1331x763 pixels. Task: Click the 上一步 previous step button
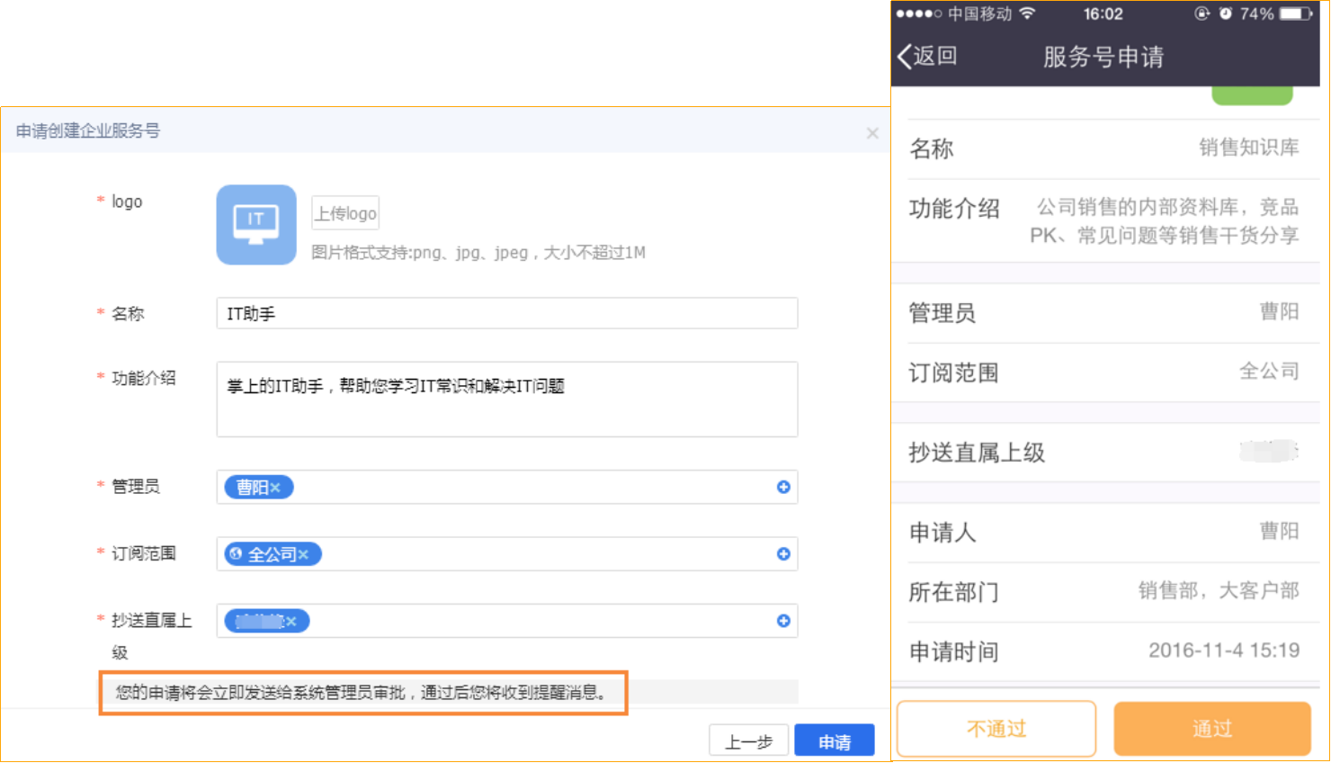749,741
